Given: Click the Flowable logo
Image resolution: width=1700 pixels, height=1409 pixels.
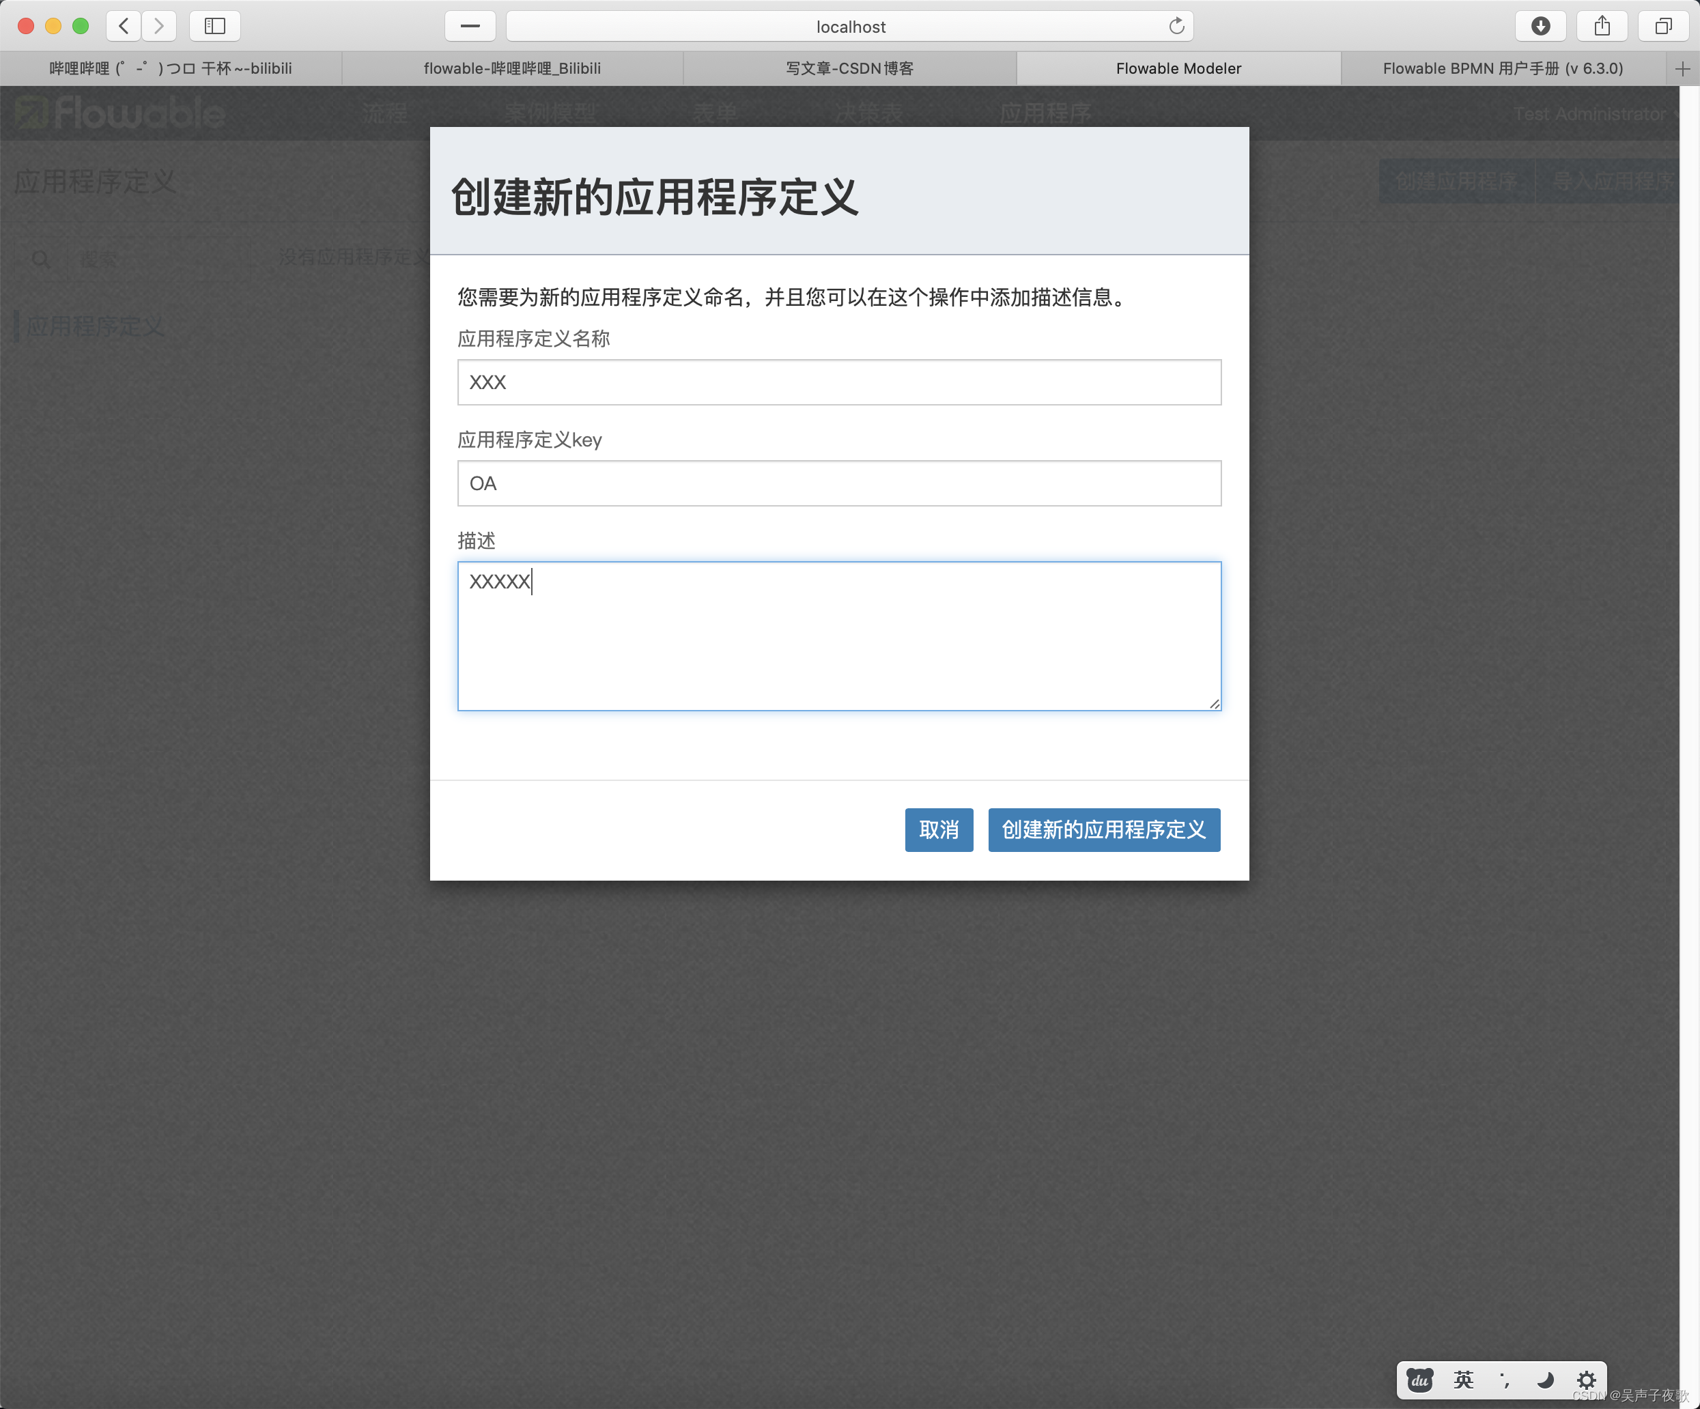Looking at the screenshot, I should click(119, 113).
